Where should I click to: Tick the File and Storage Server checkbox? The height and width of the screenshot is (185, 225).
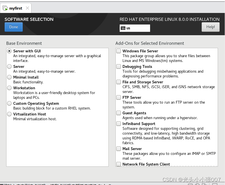[x=119, y=82]
